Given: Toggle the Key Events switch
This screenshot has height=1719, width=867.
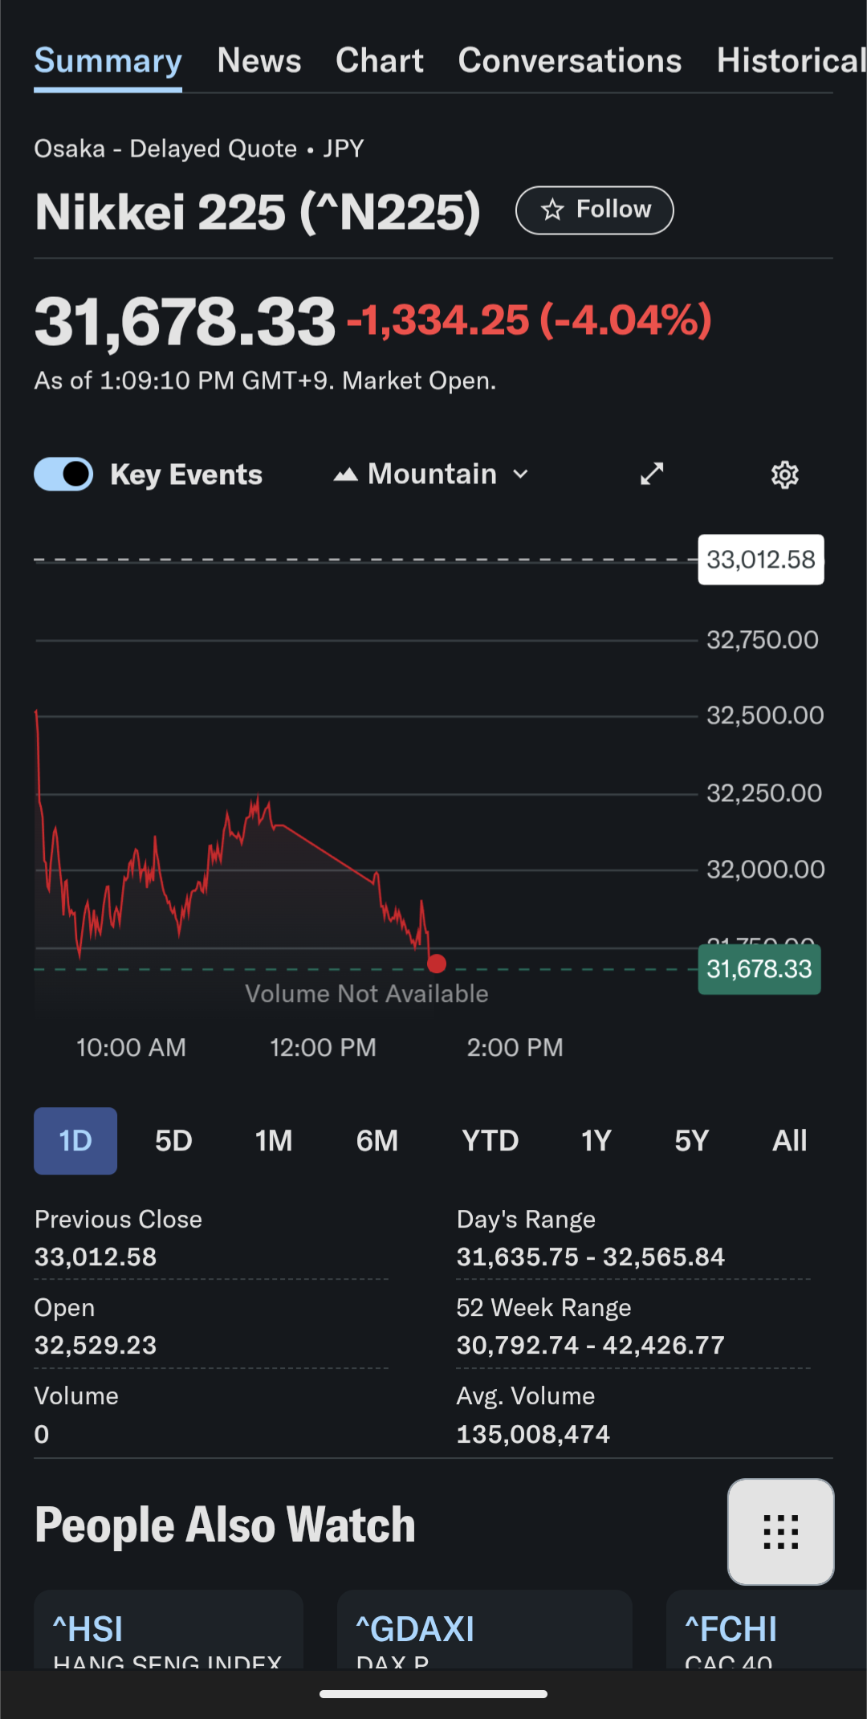Looking at the screenshot, I should tap(63, 474).
